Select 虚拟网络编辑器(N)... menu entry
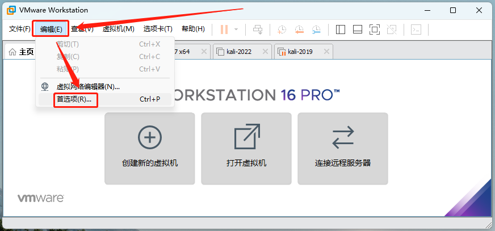The height and width of the screenshot is (231, 495). (105, 86)
